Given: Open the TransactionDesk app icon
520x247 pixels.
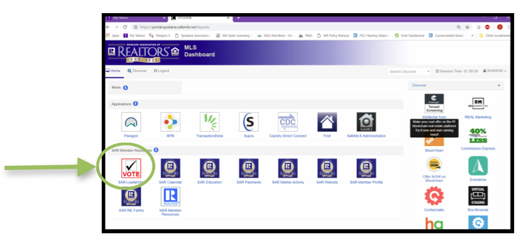Looking at the screenshot, I should pyautogui.click(x=209, y=122).
